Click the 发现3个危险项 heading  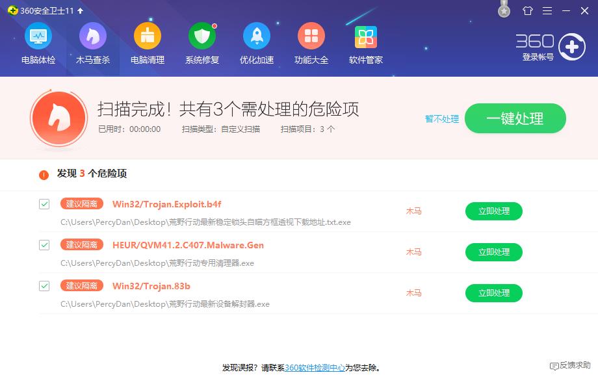(92, 174)
